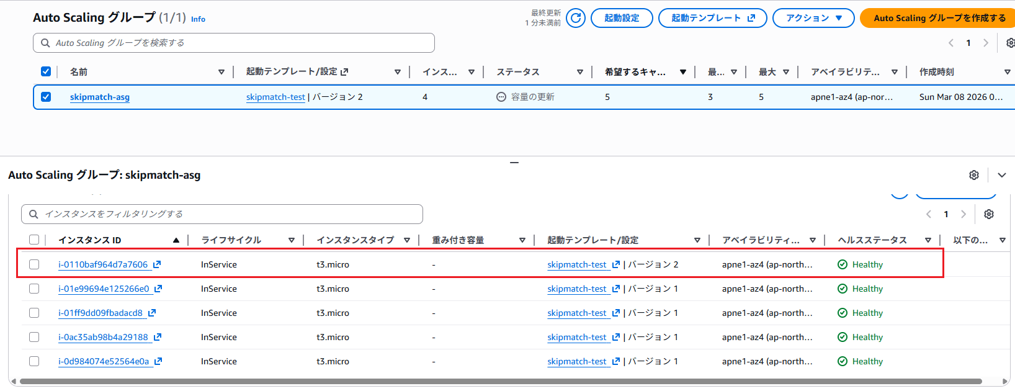Open settings gear for the instances table

click(989, 214)
